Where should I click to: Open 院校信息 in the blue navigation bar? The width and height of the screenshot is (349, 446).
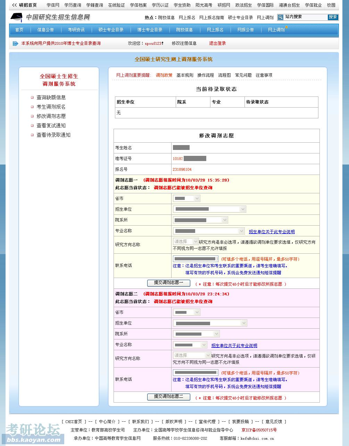[184, 30]
